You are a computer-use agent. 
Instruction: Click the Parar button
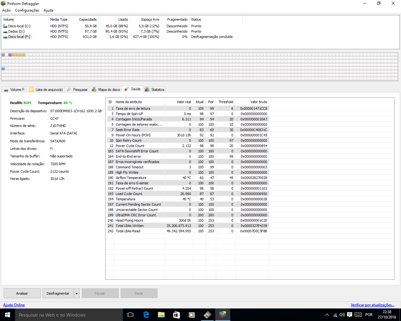pyautogui.click(x=139, y=293)
